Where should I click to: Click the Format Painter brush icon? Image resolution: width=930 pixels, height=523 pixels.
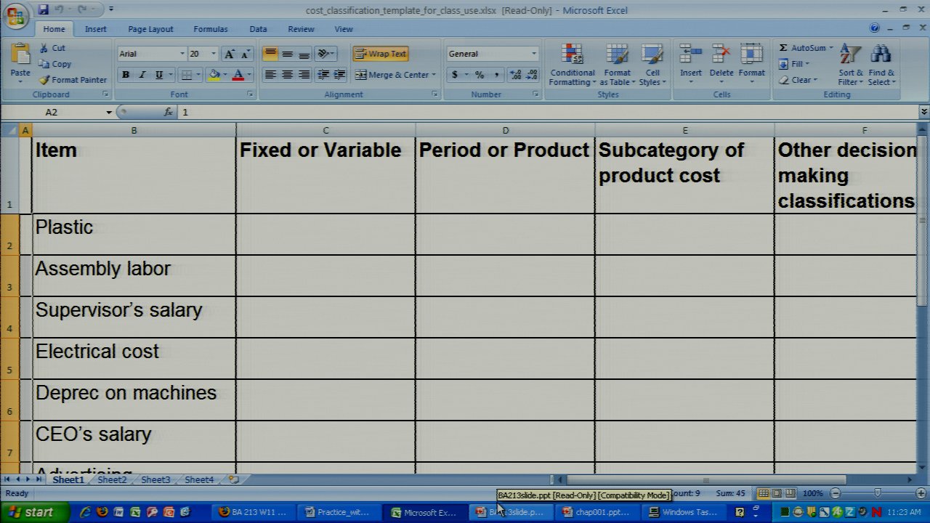click(x=44, y=80)
